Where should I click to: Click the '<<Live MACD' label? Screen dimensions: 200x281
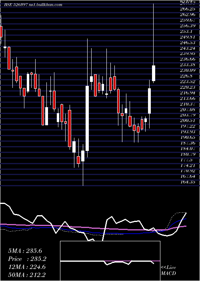pos(168,270)
